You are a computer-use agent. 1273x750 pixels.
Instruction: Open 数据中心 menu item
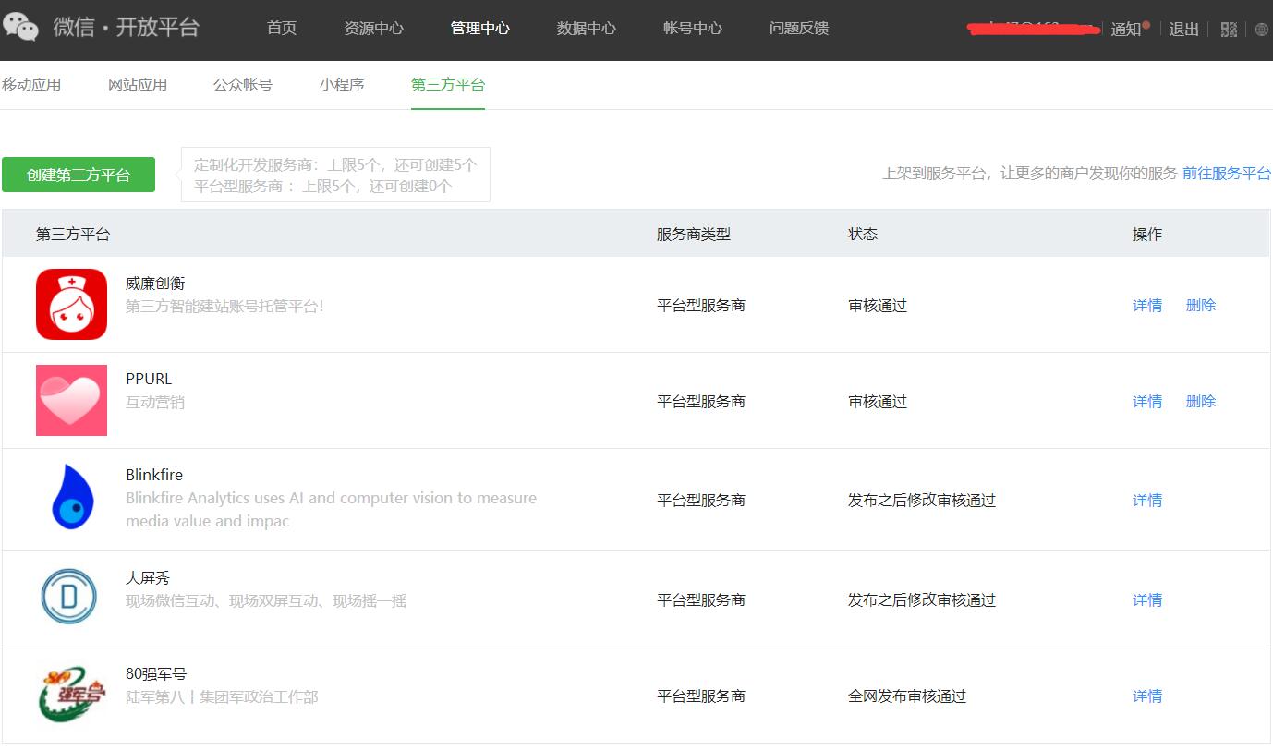point(587,28)
